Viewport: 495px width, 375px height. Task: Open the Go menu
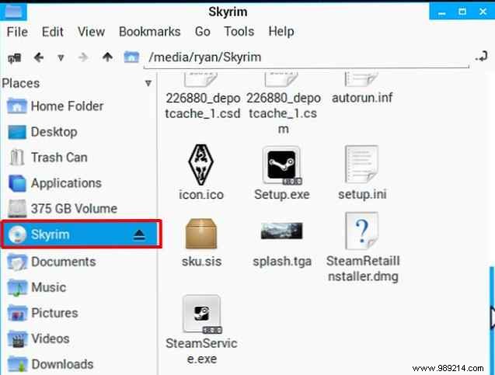[x=202, y=32]
